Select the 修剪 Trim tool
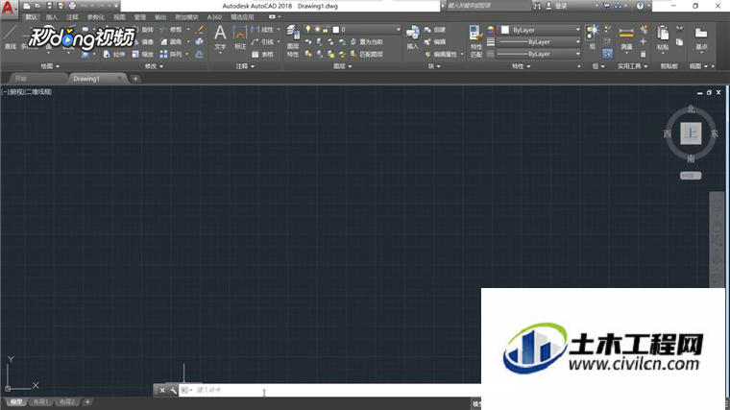This screenshot has width=730, height=410. 171,30
